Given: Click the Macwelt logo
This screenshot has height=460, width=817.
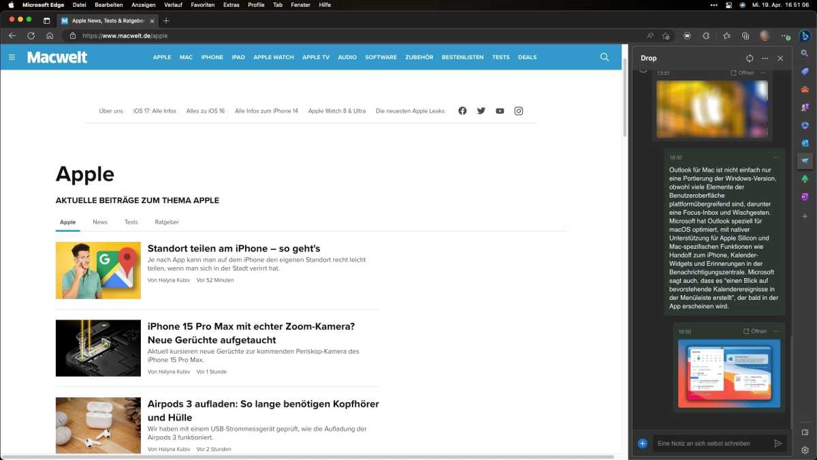Looking at the screenshot, I should 57,57.
